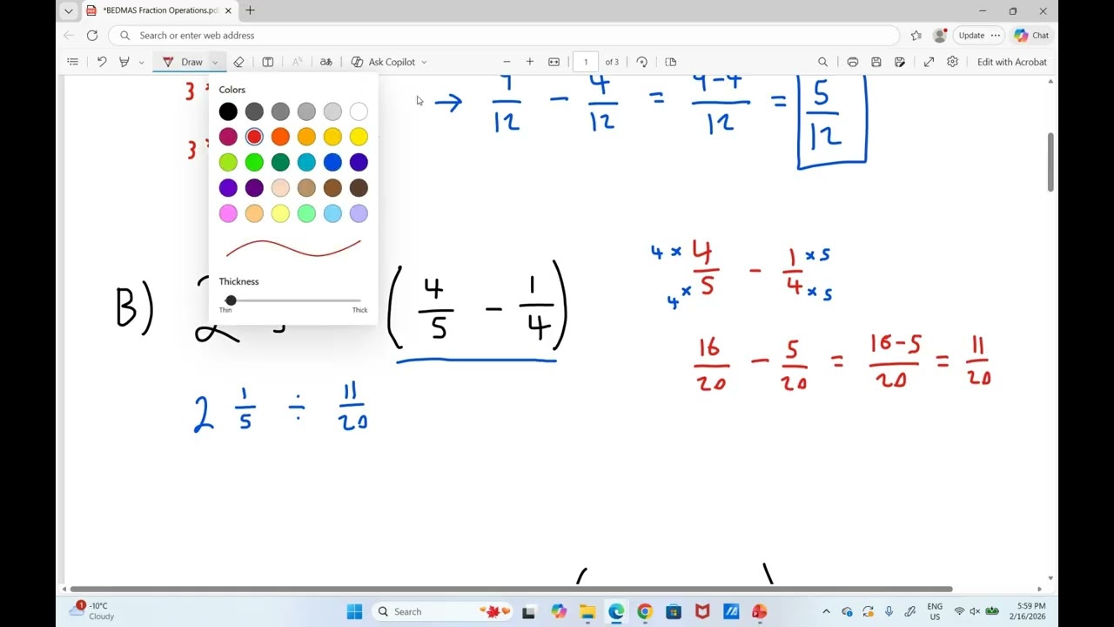
Task: Select the Add text tool
Action: point(268,62)
